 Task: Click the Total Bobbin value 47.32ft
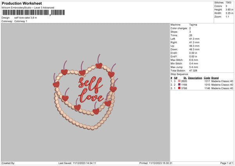193,71
